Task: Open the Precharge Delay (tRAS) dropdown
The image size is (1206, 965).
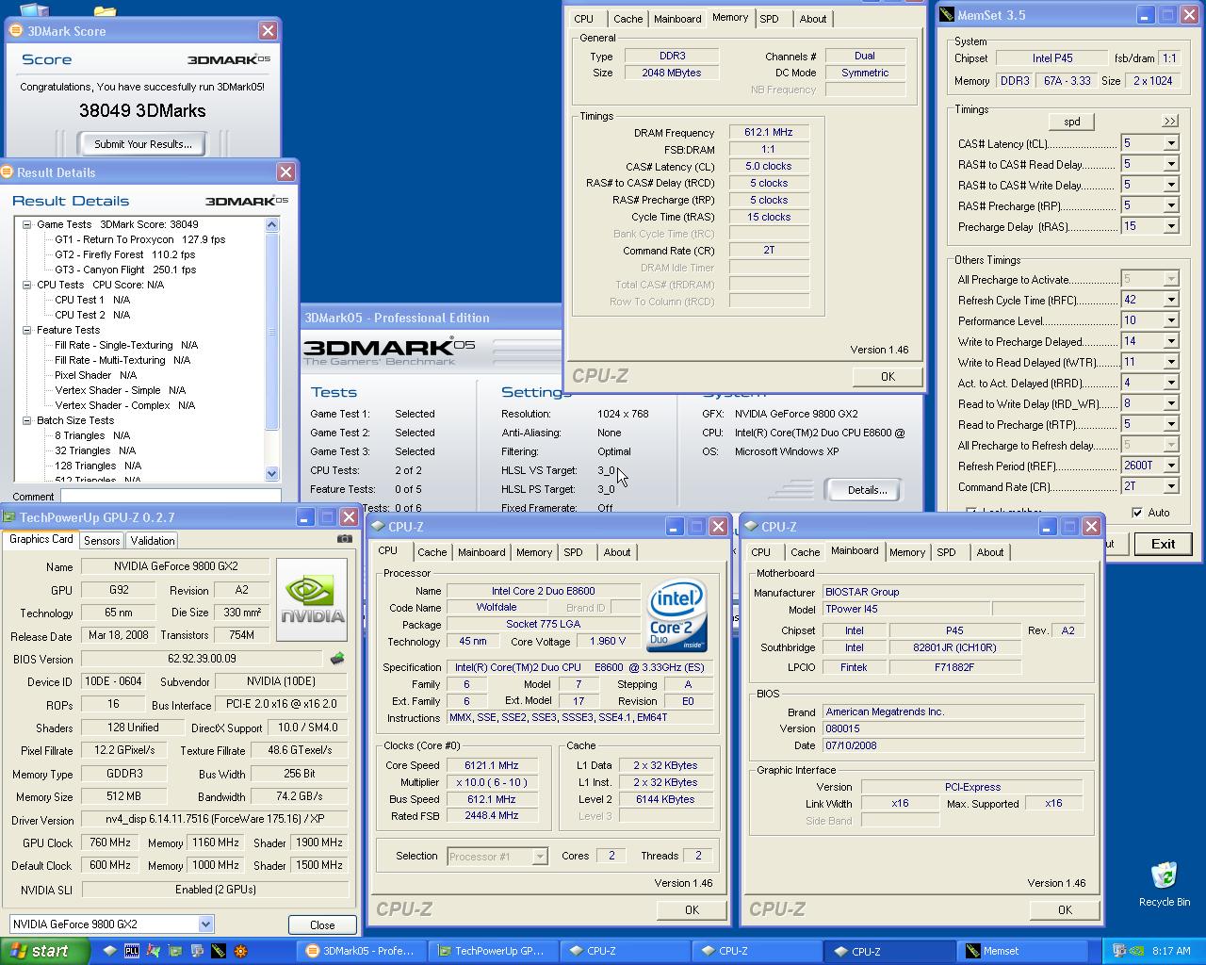Action: click(1170, 226)
